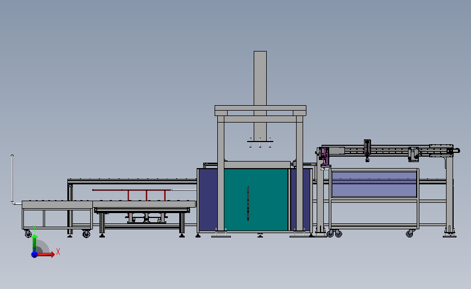The height and width of the screenshot is (289, 471).
Task: Click the red X axis arrow of the triad
Action: 45,254
